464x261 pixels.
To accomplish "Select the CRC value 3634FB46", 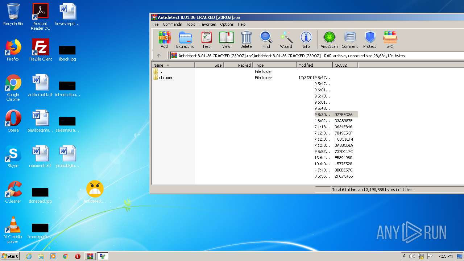I will pyautogui.click(x=343, y=127).
